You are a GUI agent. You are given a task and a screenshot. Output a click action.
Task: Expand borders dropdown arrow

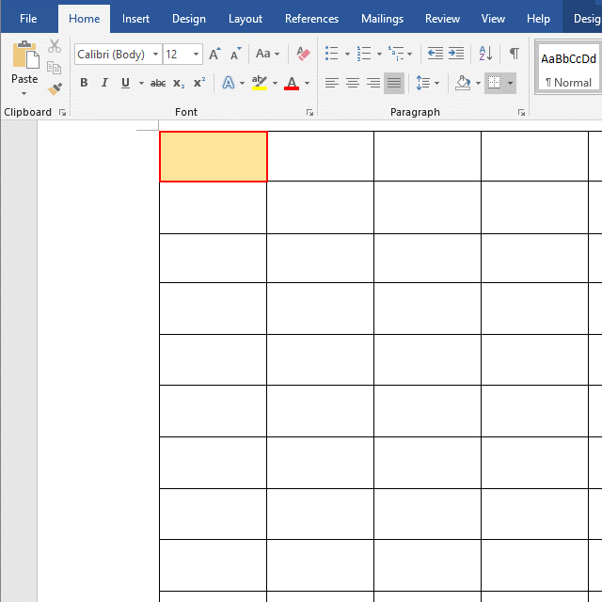(510, 84)
